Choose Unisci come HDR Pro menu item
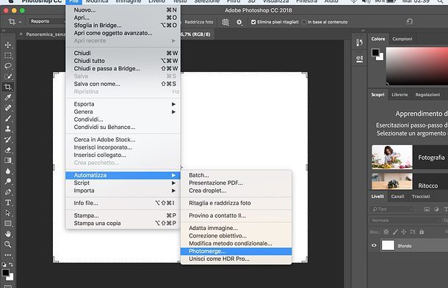Viewport: 448px width, 288px height. click(x=236, y=259)
